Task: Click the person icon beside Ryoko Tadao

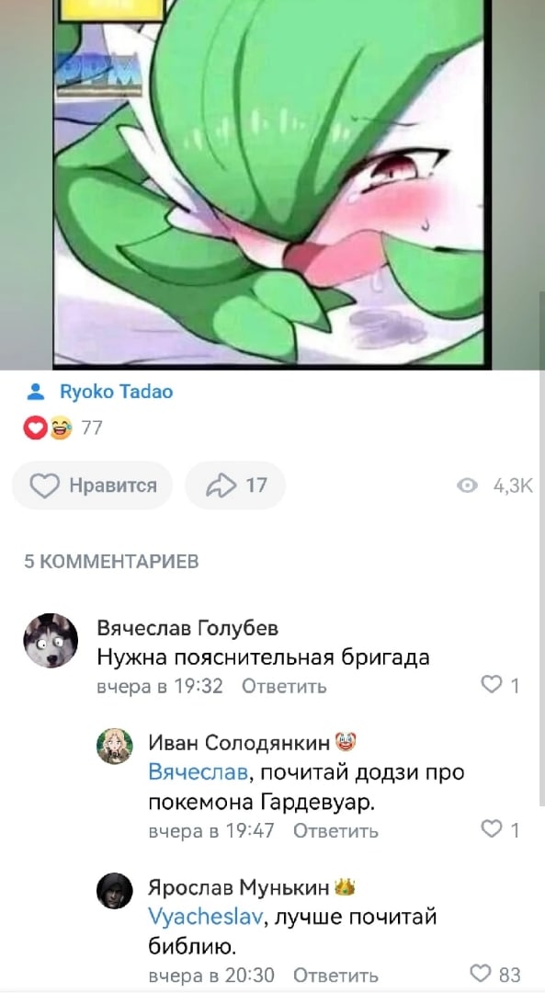Action: point(36,393)
